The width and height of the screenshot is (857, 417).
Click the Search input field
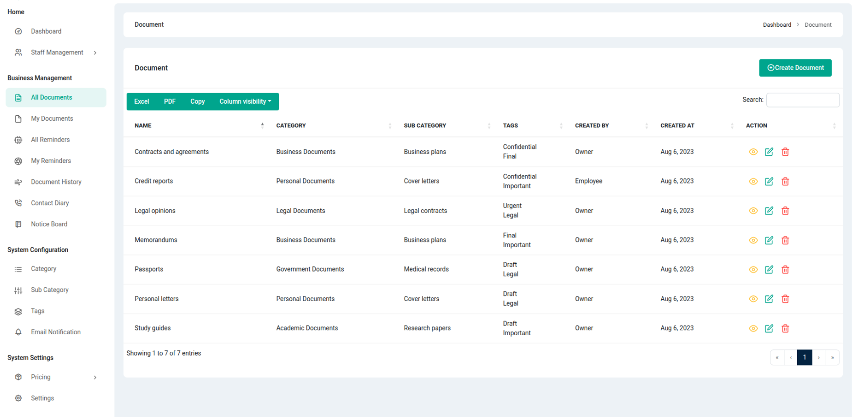tap(802, 100)
